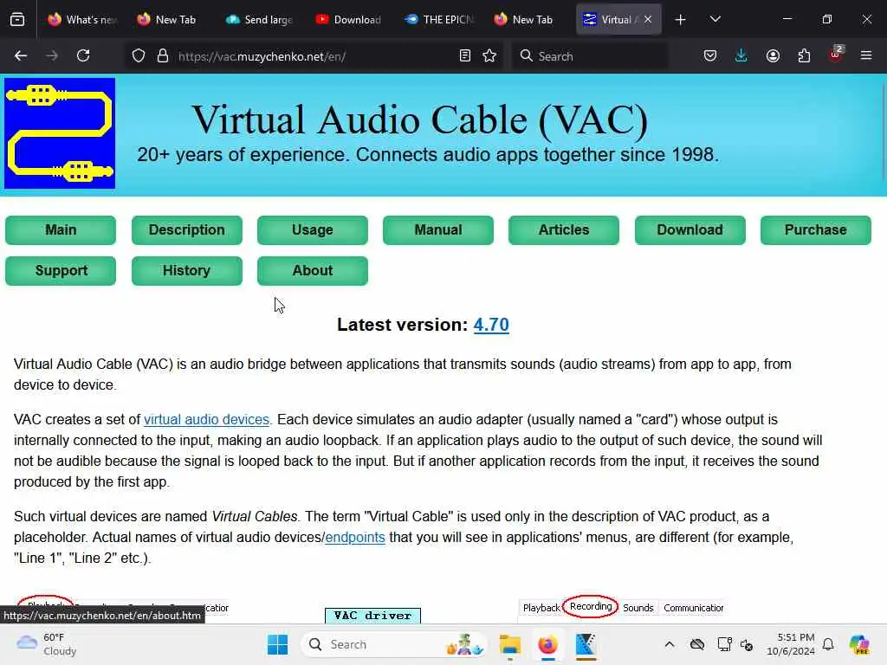Image resolution: width=887 pixels, height=665 pixels.
Task: Follow the virtual audio devices link
Action: tap(206, 420)
